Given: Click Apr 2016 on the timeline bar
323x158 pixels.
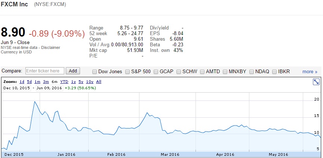Looking at the screenshot, I should click(x=225, y=155).
